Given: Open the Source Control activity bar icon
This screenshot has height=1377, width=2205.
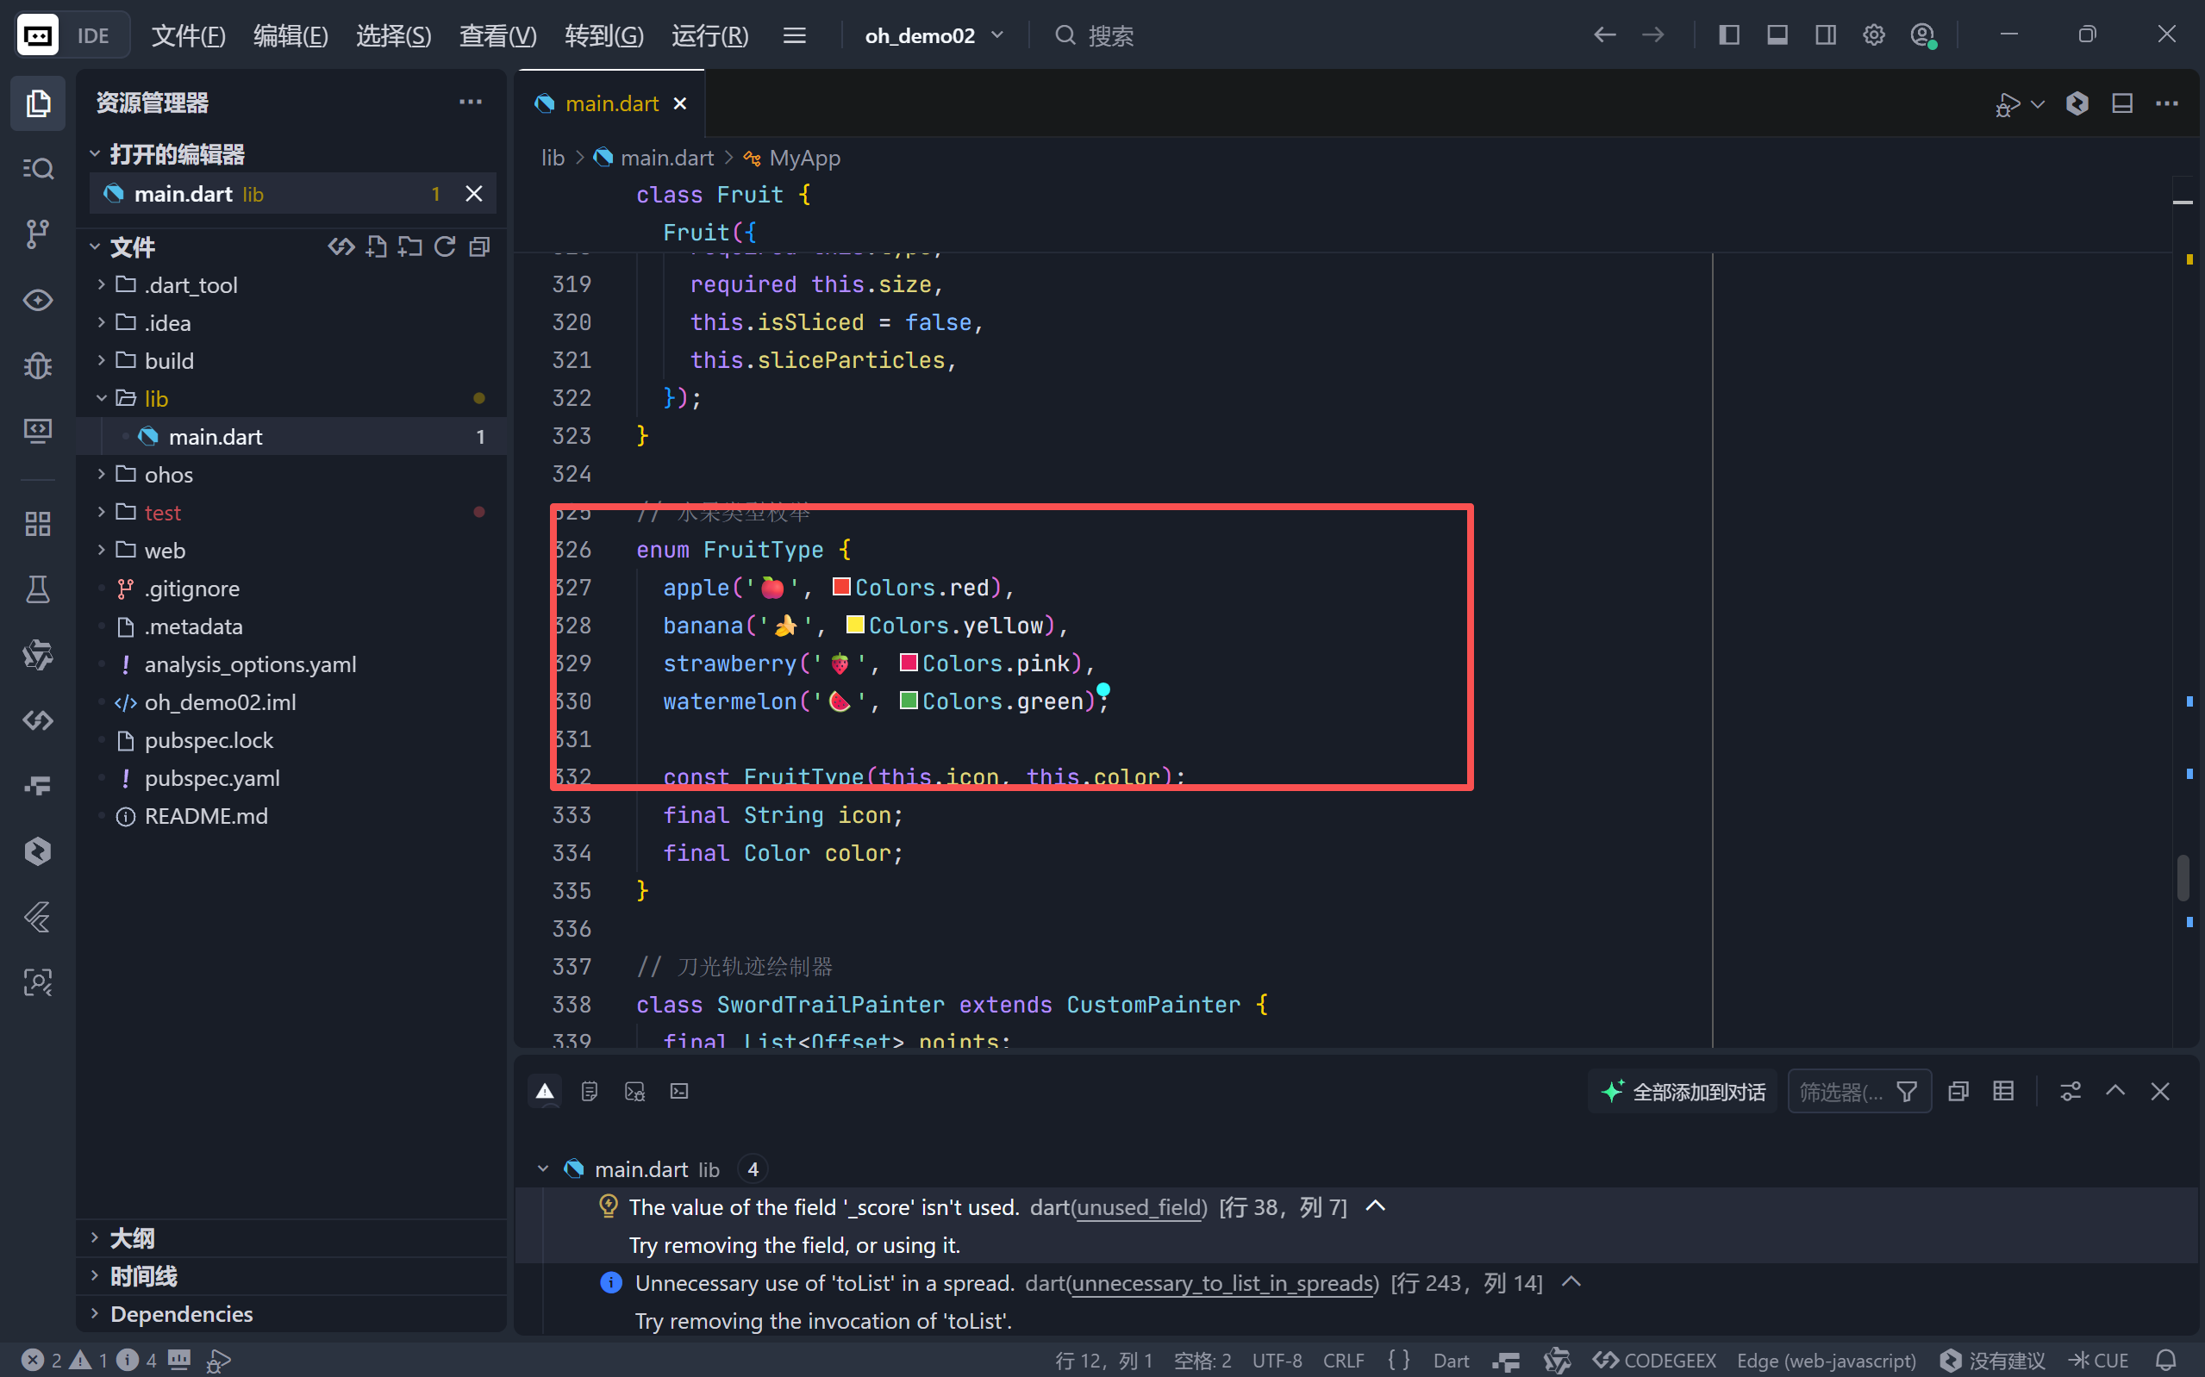Looking at the screenshot, I should (37, 234).
